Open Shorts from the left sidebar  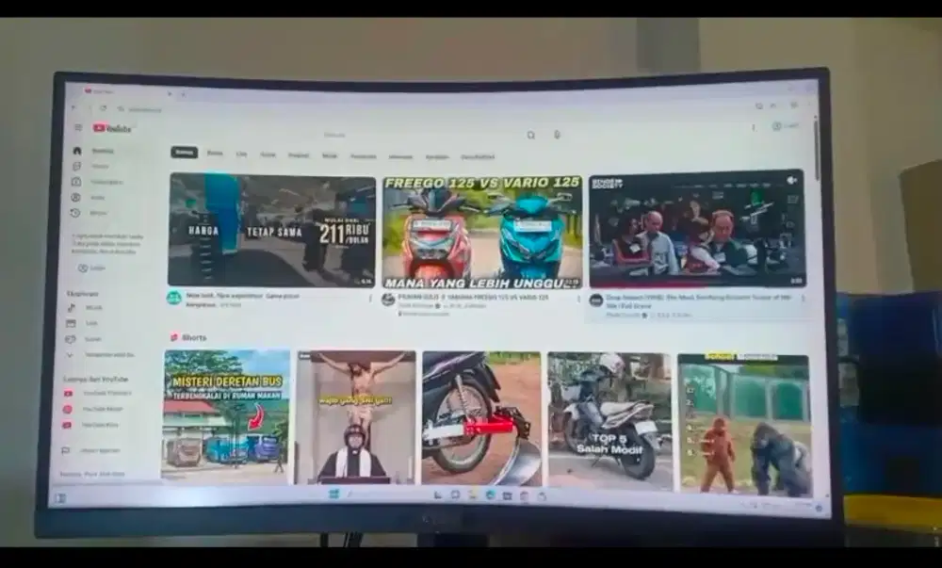92,167
